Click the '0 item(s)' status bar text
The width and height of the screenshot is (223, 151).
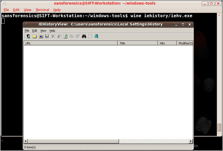(30, 147)
